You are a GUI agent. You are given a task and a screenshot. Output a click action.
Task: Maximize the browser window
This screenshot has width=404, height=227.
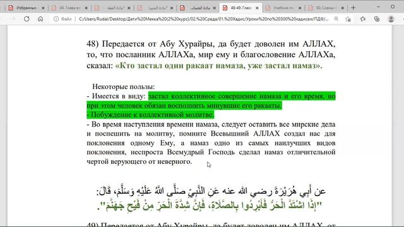coord(393,7)
